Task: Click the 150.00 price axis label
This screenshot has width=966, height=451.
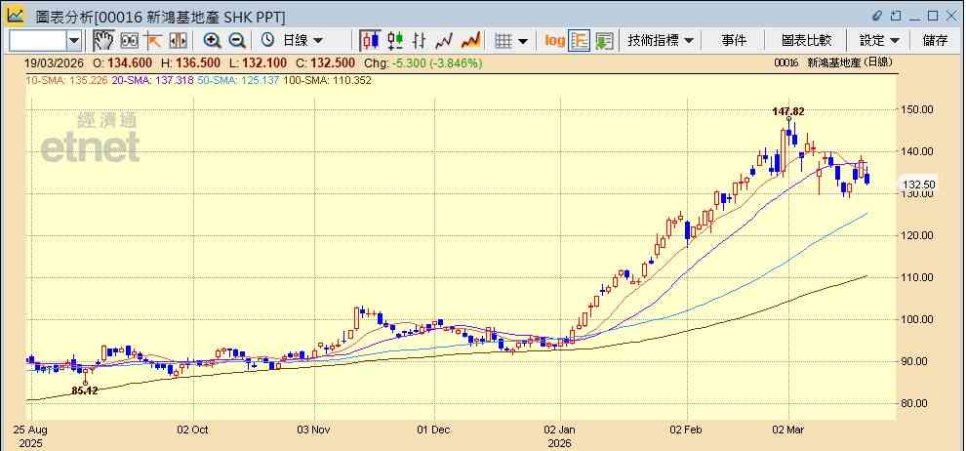Action: [x=917, y=109]
